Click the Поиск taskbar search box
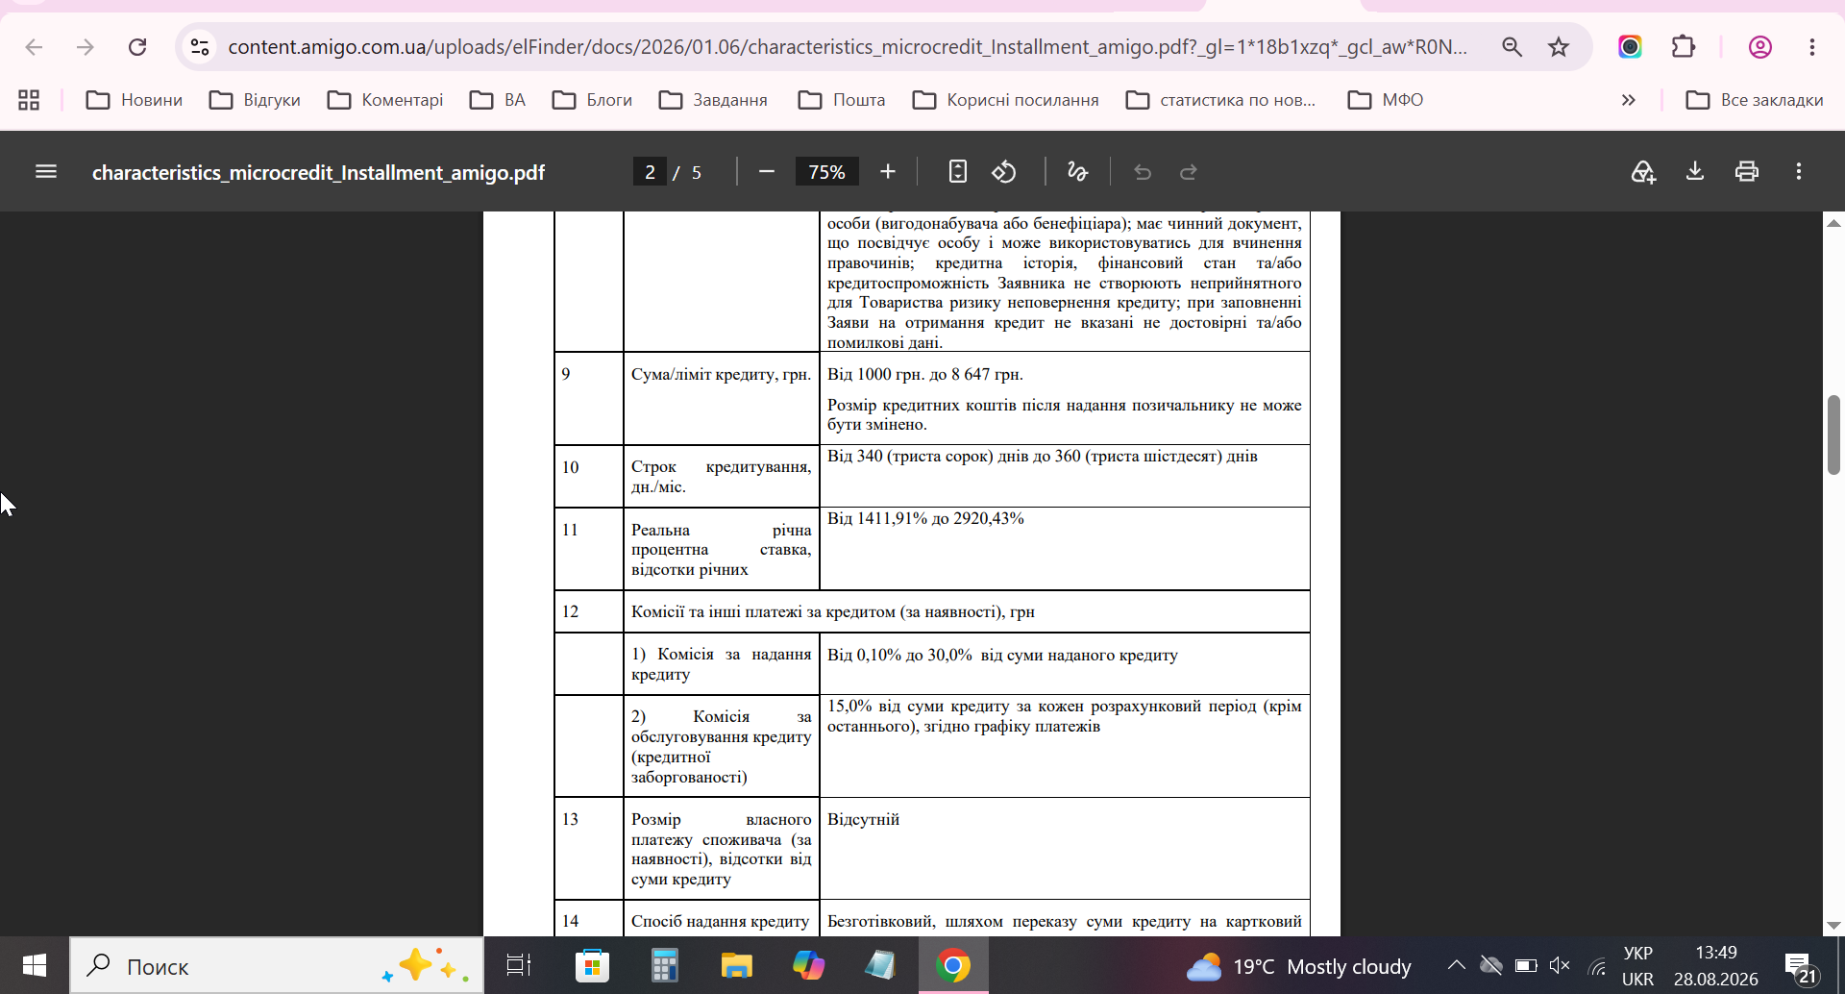Image resolution: width=1845 pixels, height=994 pixels. coord(277,966)
